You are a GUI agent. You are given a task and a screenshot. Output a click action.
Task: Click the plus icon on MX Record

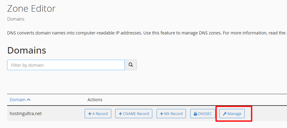pos(162,114)
